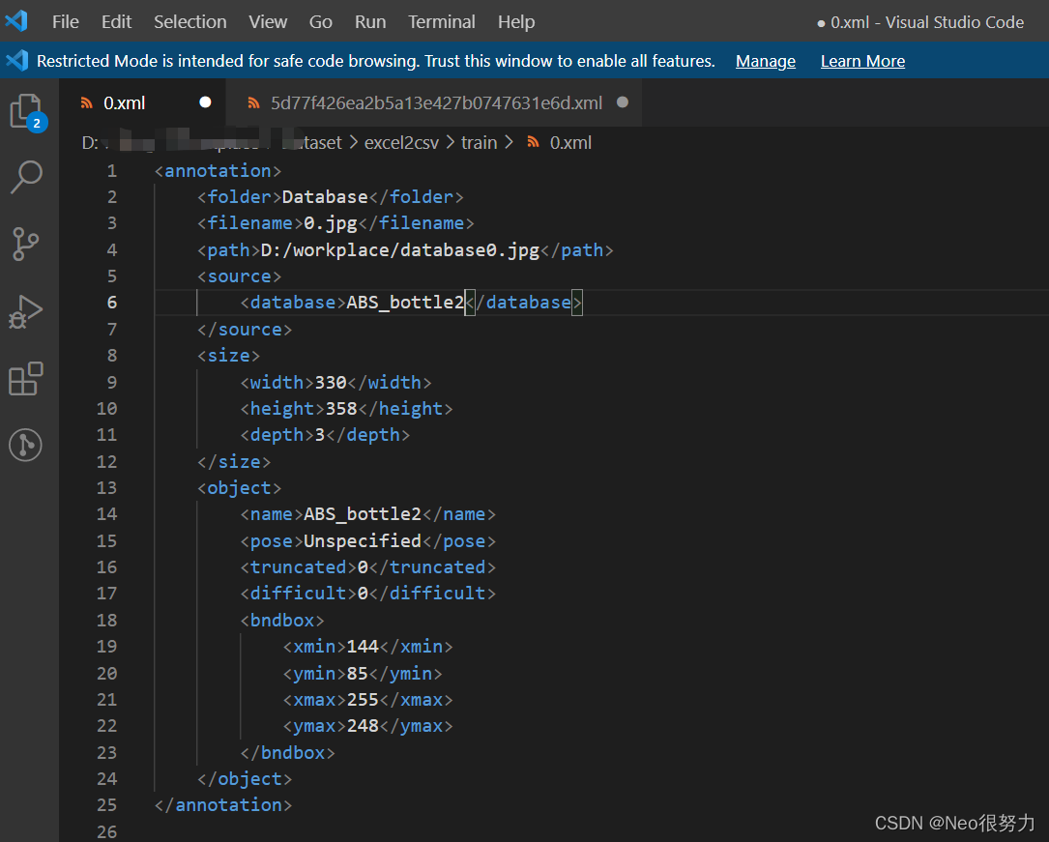
Task: Select train folder in the breadcrumb
Action: pos(479,143)
